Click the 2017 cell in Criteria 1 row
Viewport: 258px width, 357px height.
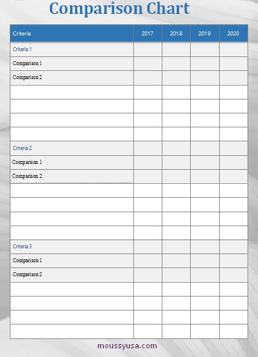[x=148, y=49]
